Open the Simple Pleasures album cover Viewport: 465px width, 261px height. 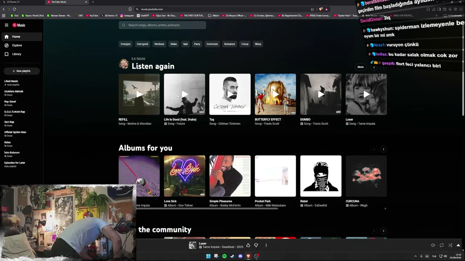point(230,176)
